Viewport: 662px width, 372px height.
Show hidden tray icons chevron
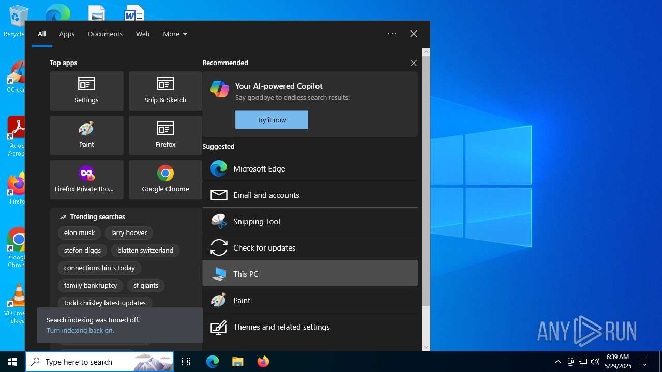click(x=558, y=362)
